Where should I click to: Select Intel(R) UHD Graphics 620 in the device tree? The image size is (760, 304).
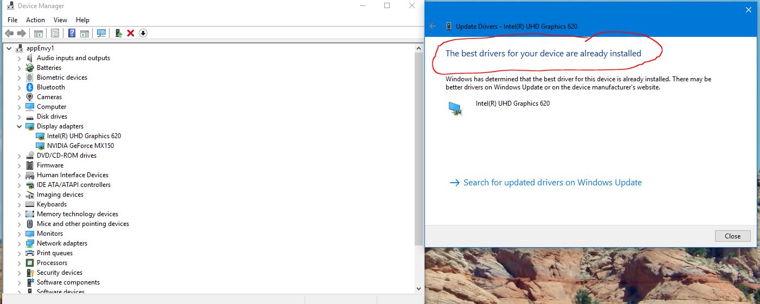click(x=84, y=136)
